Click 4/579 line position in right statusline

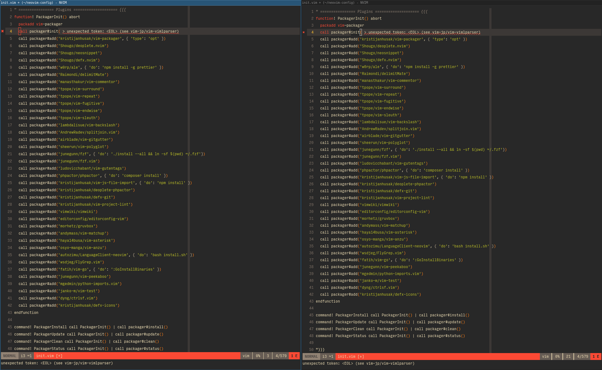(x=583, y=357)
